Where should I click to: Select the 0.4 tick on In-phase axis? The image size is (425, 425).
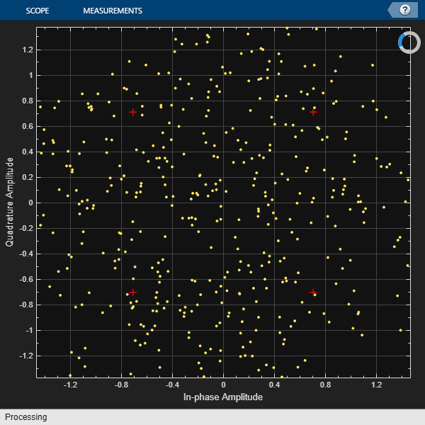[275, 385]
